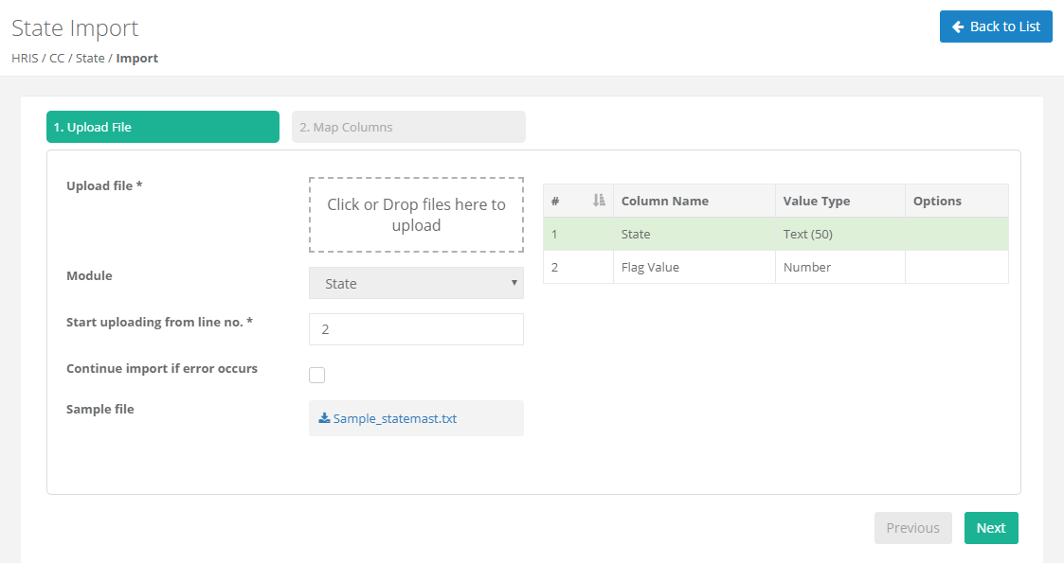
Task: Sort the table by Column Name header
Action: click(x=665, y=201)
